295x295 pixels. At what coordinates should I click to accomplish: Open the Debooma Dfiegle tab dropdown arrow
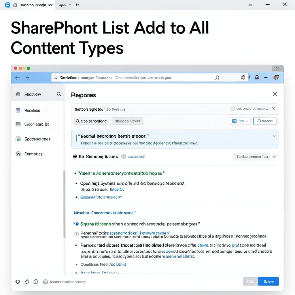pyautogui.click(x=50, y=5)
